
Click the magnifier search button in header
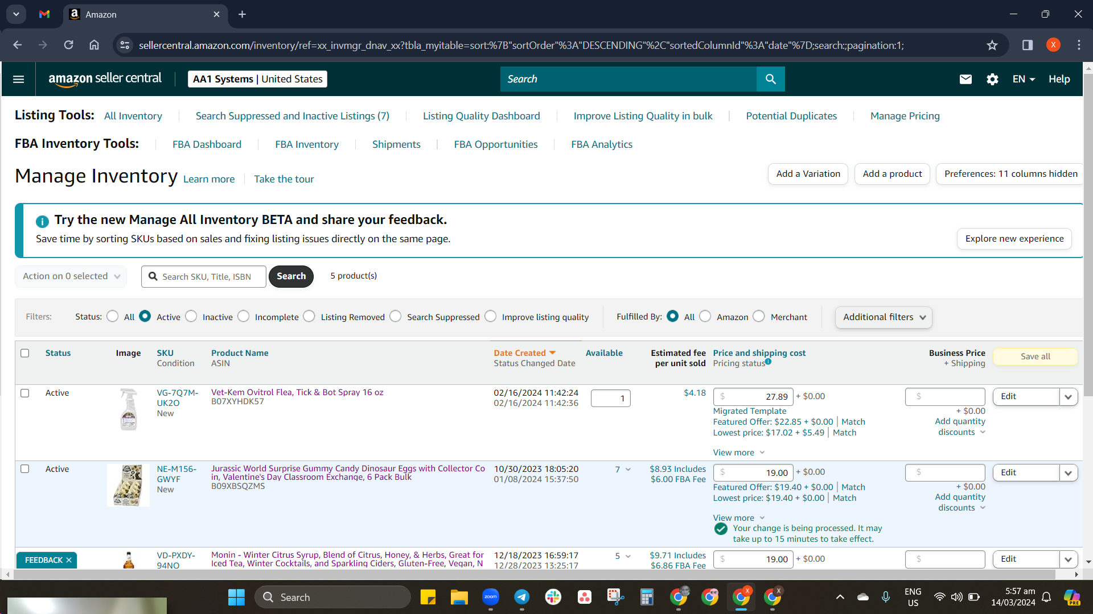pos(770,79)
